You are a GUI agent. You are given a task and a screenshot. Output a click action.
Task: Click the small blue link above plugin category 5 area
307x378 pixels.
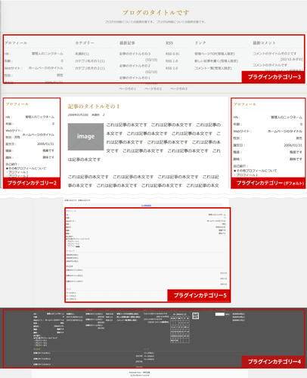(x=146, y=206)
